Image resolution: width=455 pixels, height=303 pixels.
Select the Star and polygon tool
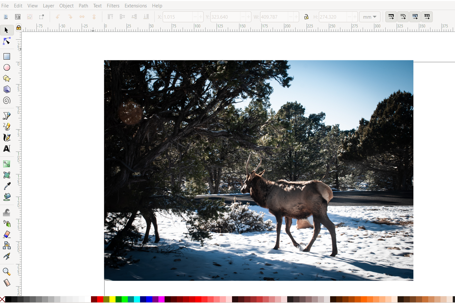pos(6,78)
